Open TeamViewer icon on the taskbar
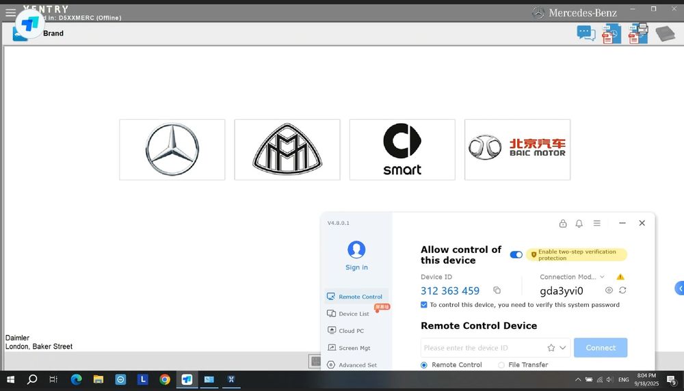 tap(120, 379)
